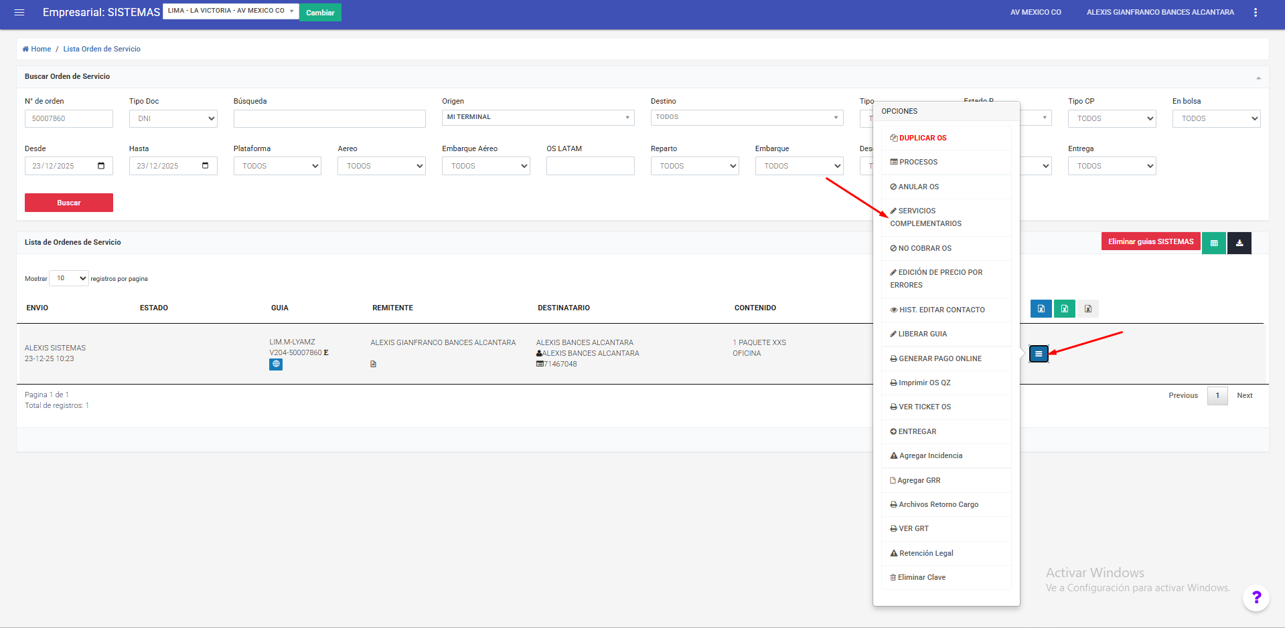
Task: Open the purple question mark help button
Action: [x=1256, y=597]
